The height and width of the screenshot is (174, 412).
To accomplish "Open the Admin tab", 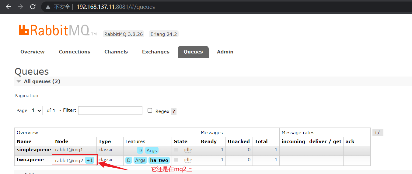I will tap(225, 52).
